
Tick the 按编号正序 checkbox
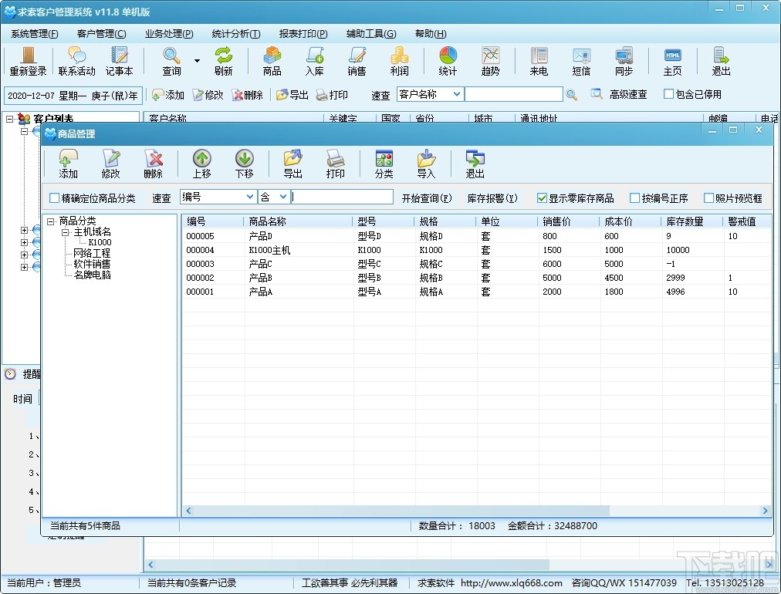click(635, 198)
